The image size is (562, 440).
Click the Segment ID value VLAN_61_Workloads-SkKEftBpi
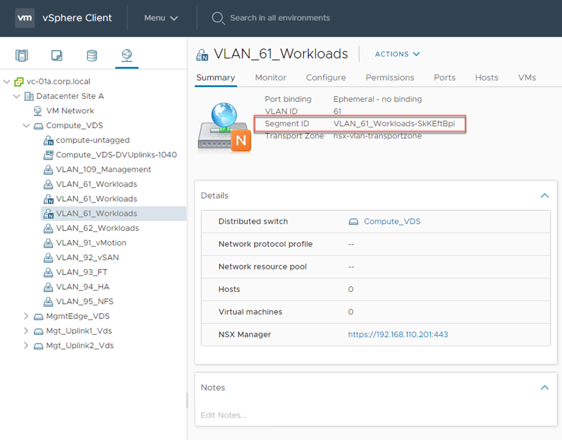(394, 124)
